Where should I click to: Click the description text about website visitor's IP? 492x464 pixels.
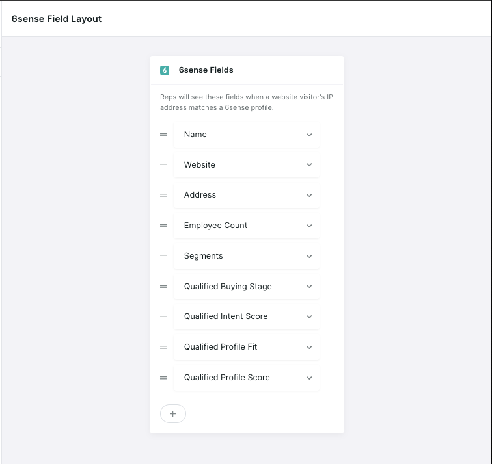[x=246, y=102]
